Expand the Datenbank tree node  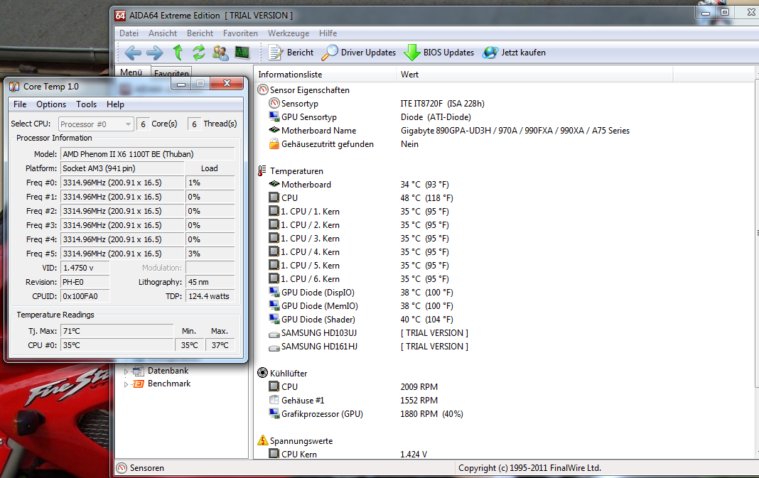(126, 371)
